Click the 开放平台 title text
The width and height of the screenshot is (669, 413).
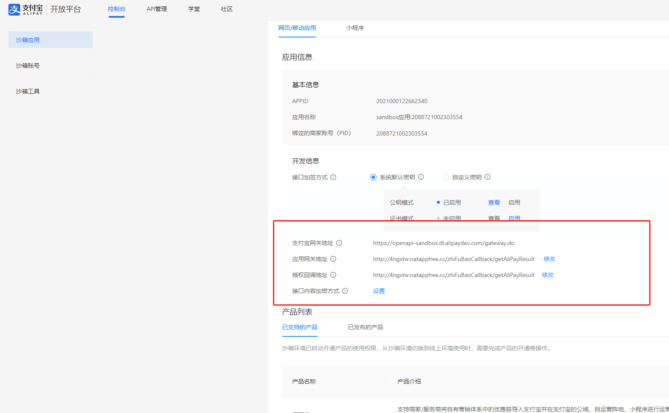coord(66,9)
